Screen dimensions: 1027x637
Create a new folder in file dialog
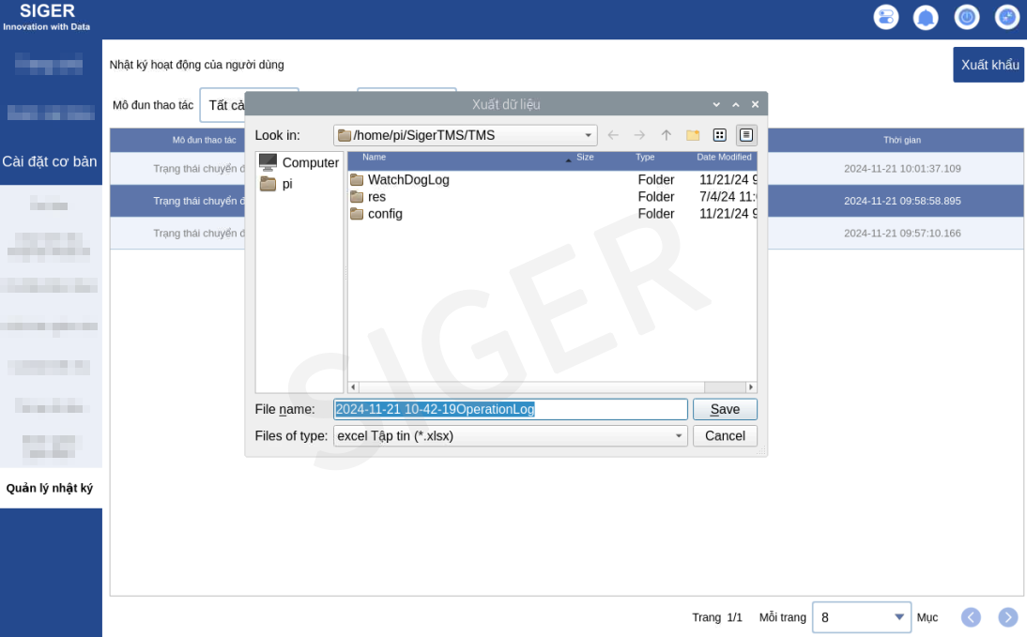[x=693, y=135]
